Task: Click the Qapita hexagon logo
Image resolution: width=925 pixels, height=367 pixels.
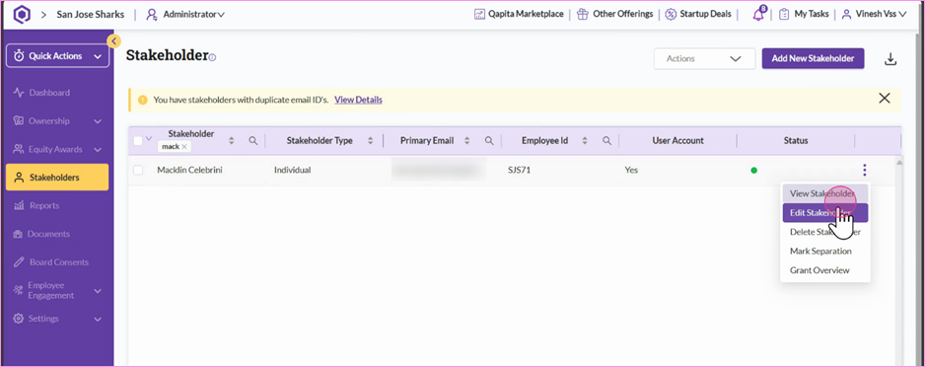Action: coord(22,14)
